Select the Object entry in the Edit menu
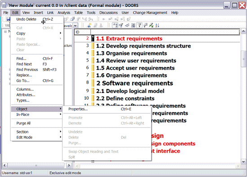 click(x=37, y=109)
